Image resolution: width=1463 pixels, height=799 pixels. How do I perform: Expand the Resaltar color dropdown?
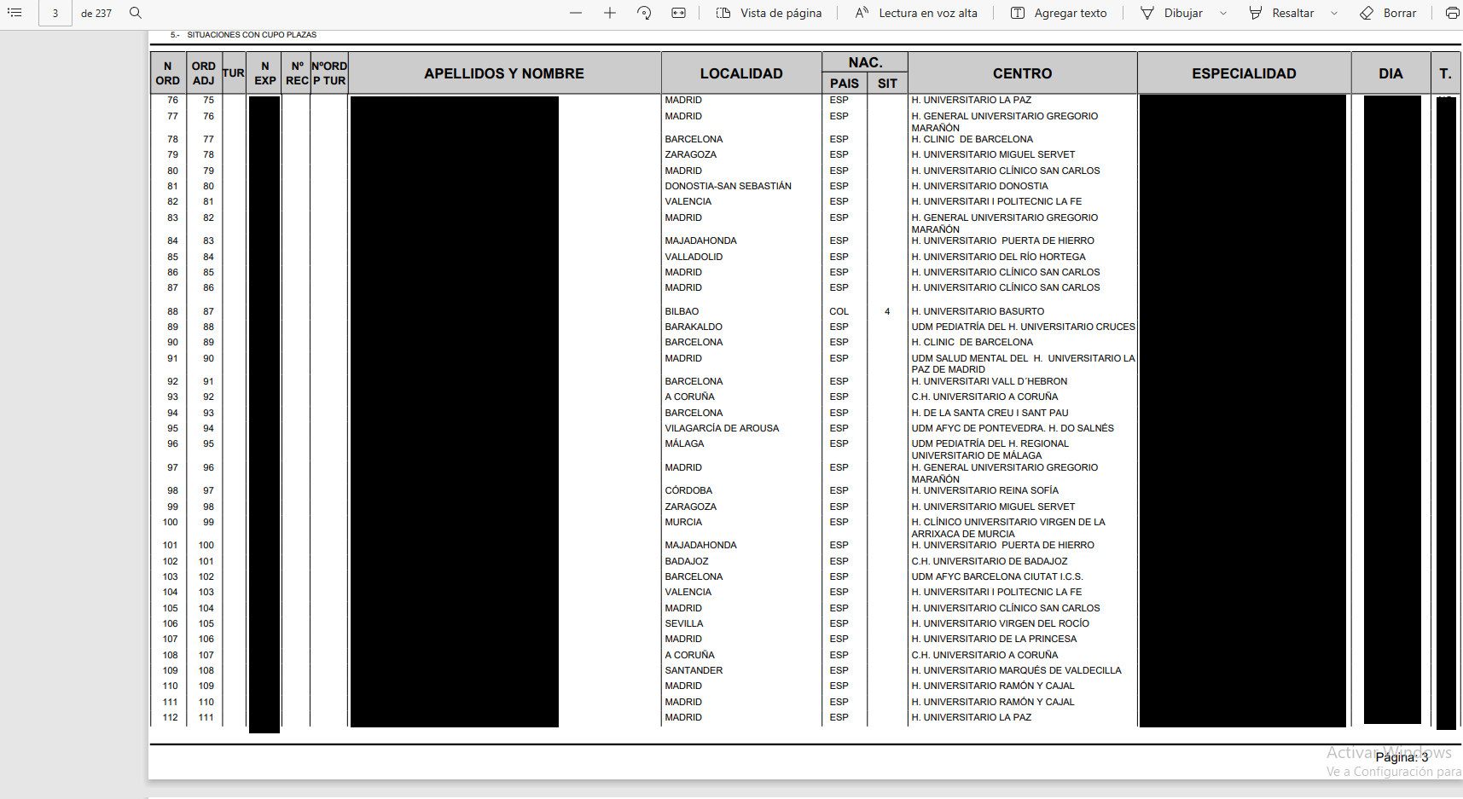[1334, 13]
